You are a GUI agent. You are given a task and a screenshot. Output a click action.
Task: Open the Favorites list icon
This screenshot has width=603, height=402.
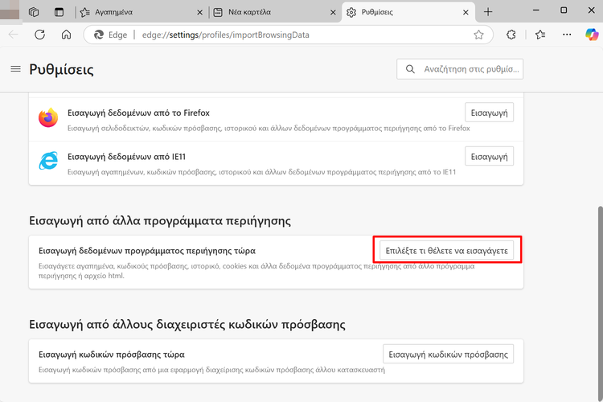click(540, 35)
